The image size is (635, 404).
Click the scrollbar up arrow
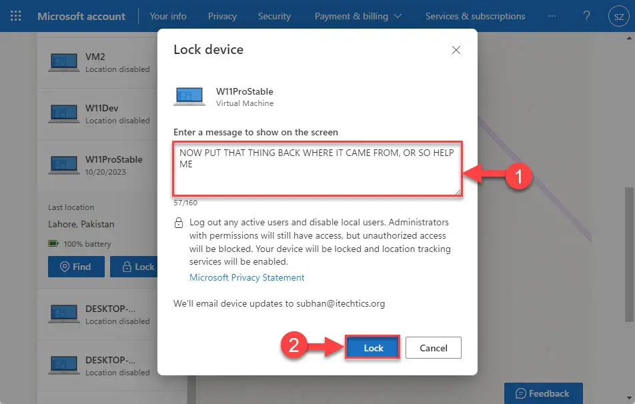pos(629,39)
